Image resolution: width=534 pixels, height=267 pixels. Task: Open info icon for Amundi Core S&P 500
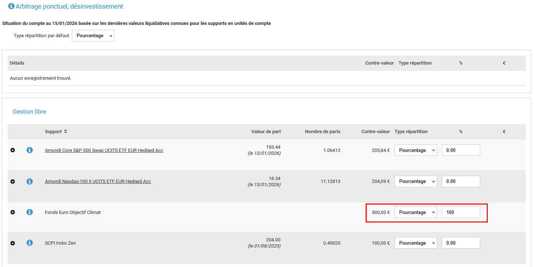[30, 150]
